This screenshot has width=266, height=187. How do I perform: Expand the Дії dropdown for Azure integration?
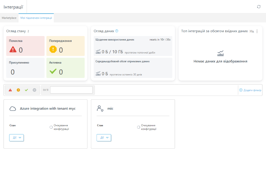click(17, 138)
